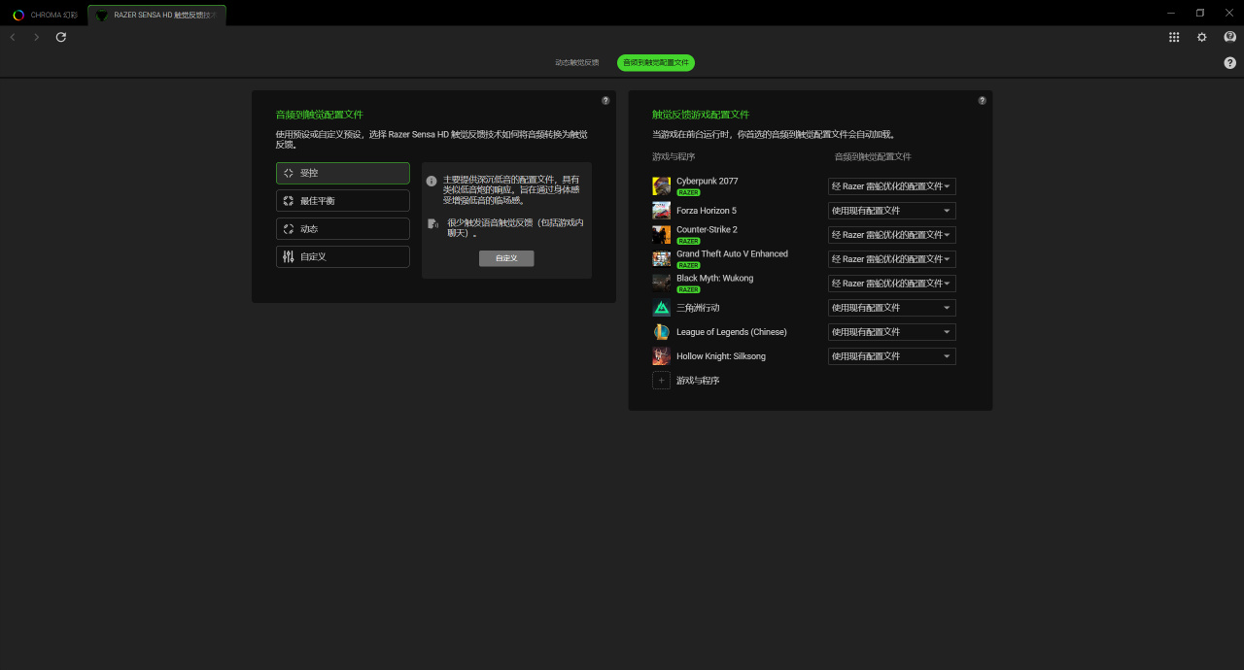Click the Hollow Knight: Silksong name text
The image size is (1244, 670).
click(x=721, y=356)
